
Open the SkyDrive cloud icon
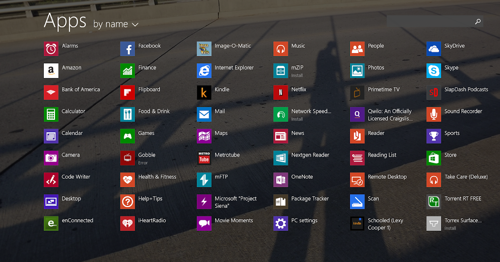(x=434, y=49)
